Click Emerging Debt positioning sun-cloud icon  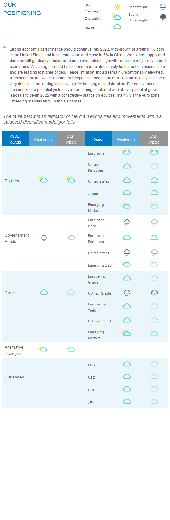pyautogui.click(x=126, y=264)
